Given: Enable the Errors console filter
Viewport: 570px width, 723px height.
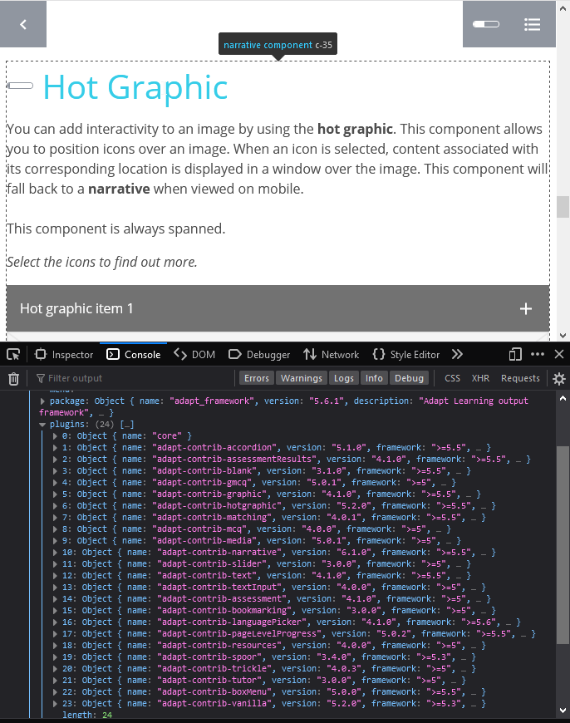Looking at the screenshot, I should [x=257, y=377].
